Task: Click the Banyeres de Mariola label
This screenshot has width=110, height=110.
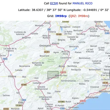Action: (x=38, y=64)
